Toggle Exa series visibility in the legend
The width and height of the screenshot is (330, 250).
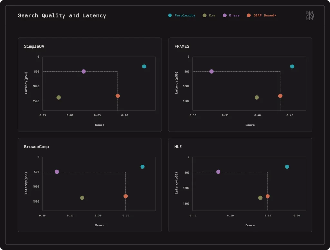click(x=209, y=15)
